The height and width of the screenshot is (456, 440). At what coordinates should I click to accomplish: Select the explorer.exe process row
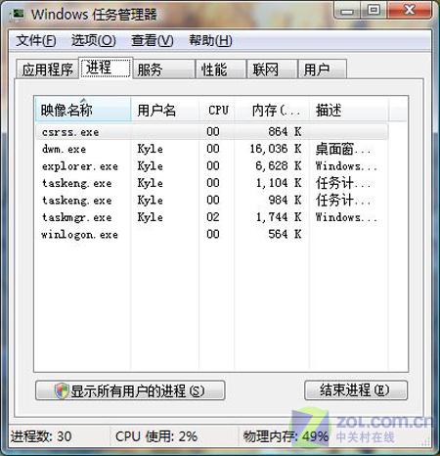(x=212, y=166)
